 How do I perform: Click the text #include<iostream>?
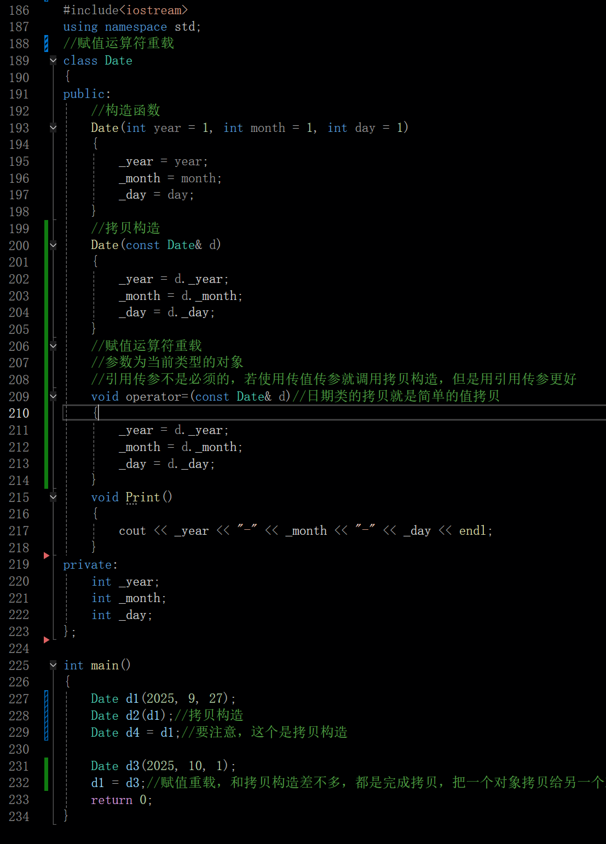click(x=125, y=10)
